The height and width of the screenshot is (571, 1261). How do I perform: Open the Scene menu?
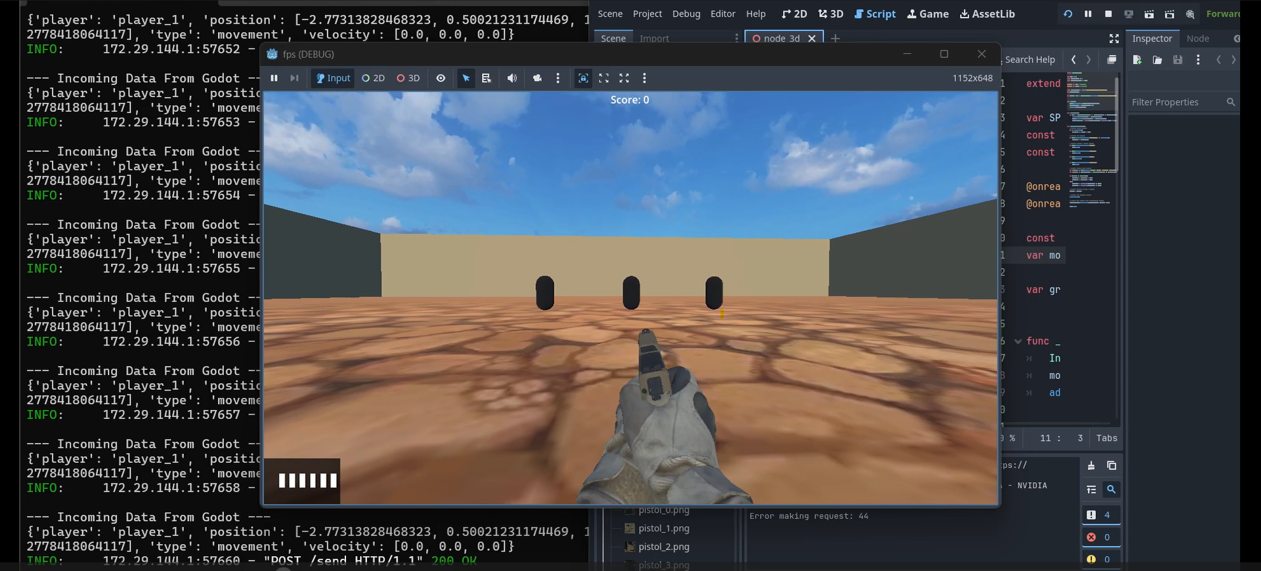point(610,13)
